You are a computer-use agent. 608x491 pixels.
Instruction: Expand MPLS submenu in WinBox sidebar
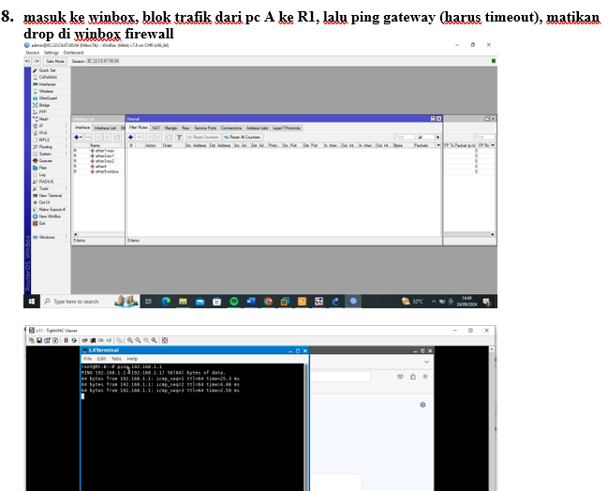[x=51, y=140]
